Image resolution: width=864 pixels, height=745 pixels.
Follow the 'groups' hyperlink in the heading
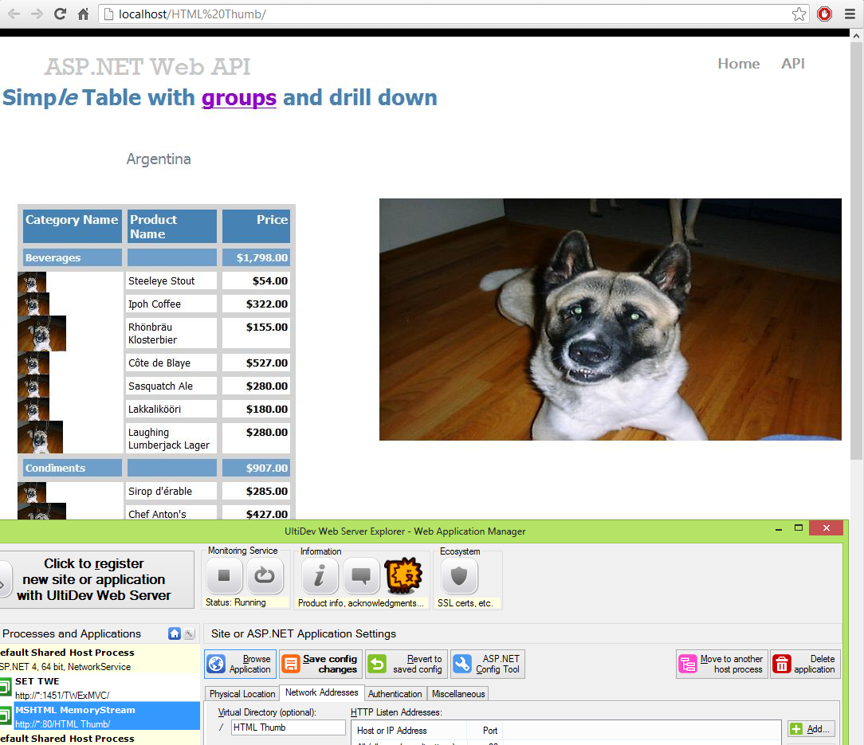pos(238,97)
